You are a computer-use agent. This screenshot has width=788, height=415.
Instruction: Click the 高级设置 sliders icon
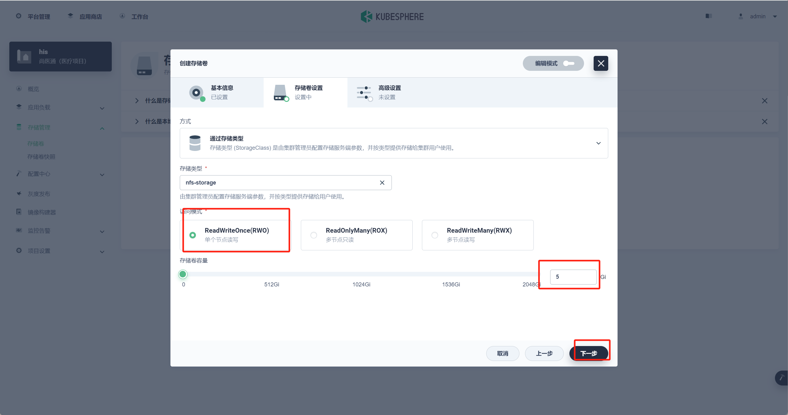[365, 93]
